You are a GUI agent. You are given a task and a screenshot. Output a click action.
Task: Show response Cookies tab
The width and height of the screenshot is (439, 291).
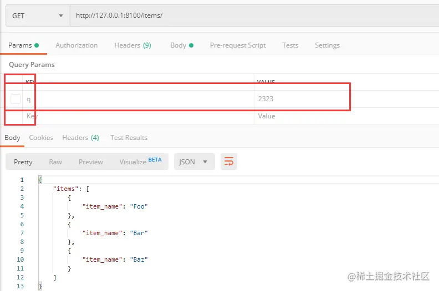(41, 138)
